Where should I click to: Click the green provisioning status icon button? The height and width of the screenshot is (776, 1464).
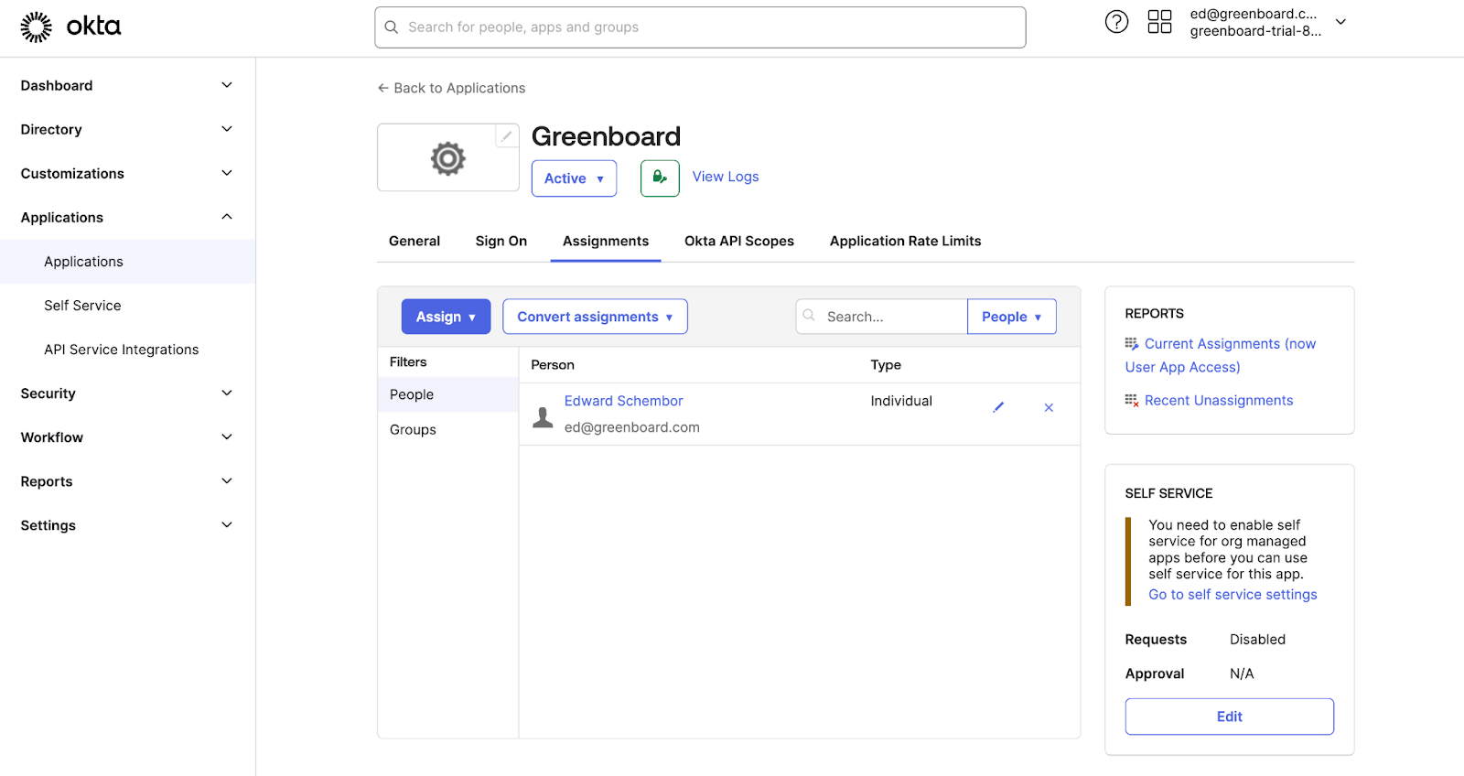660,178
